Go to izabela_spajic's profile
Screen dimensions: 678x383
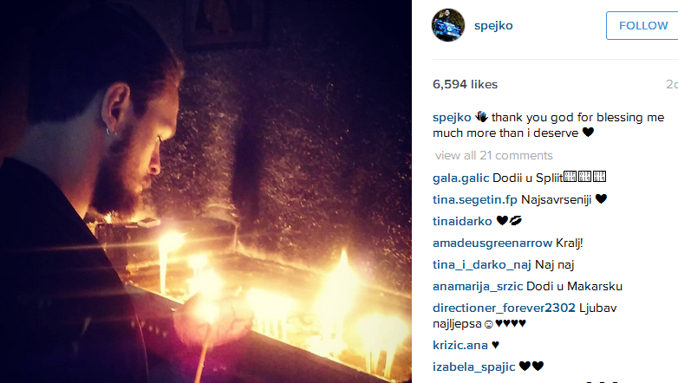(x=474, y=367)
